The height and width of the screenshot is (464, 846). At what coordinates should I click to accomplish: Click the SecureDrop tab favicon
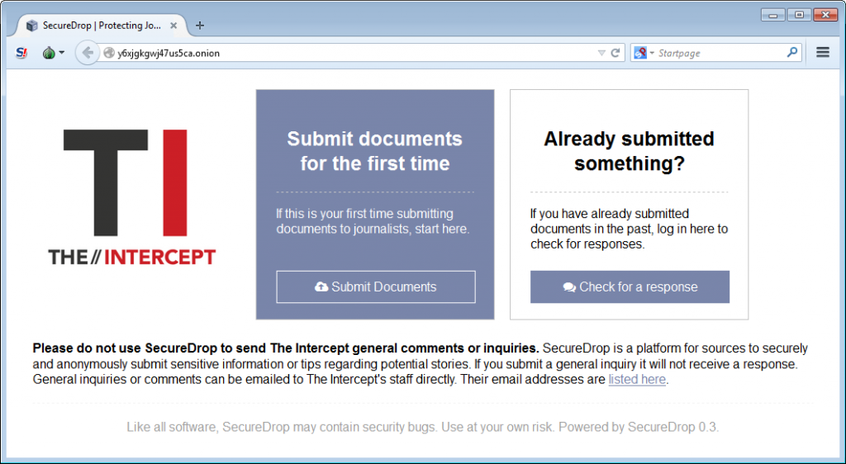click(32, 26)
